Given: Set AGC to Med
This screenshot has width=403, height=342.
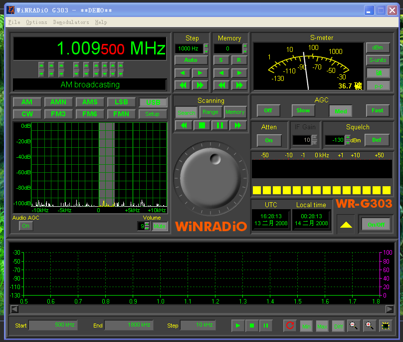Looking at the screenshot, I should (x=341, y=111).
